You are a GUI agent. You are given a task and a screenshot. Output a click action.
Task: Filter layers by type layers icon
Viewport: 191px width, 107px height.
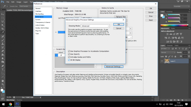click(x=179, y=49)
